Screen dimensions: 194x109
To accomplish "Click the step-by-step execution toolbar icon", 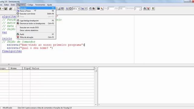I will (82, 8).
